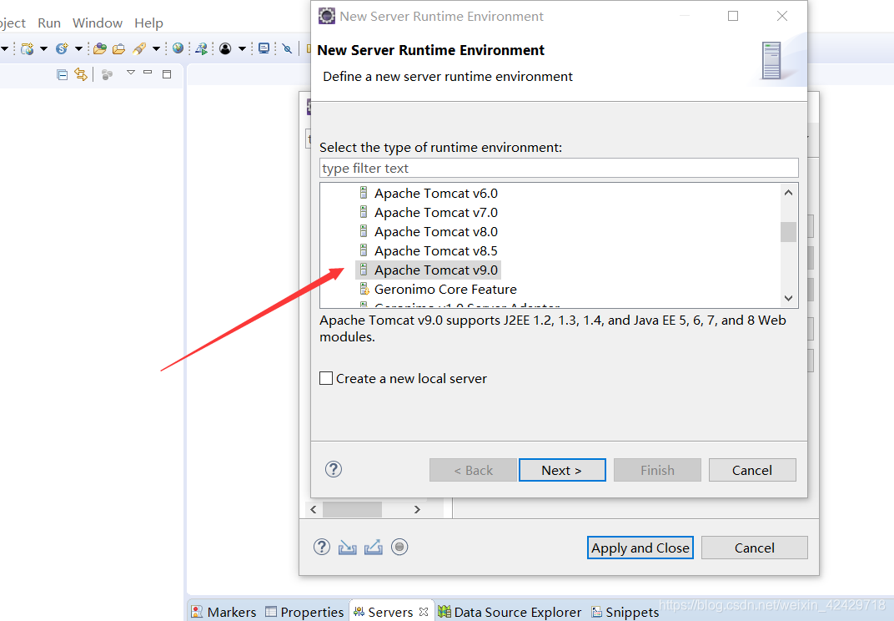
Task: Switch to the Markers tab
Action: point(224,612)
